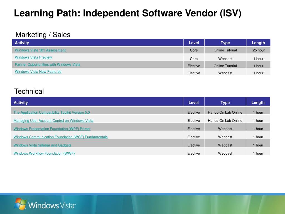Viewport: 285px width, 214px height.
Task: Select Core level for Windows Vista 101 Assessment
Action: point(194,50)
